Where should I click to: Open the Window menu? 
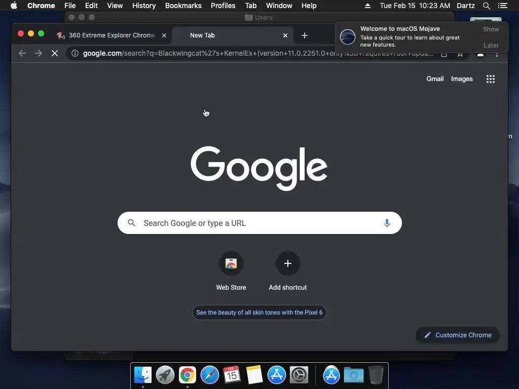click(279, 6)
